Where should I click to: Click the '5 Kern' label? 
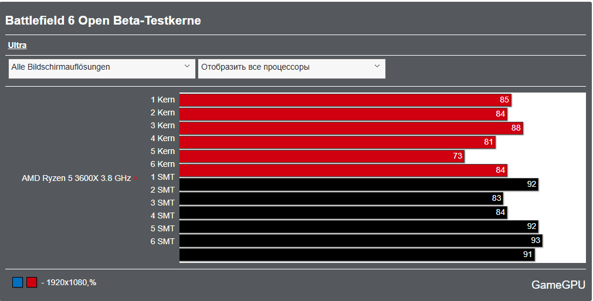pos(162,151)
